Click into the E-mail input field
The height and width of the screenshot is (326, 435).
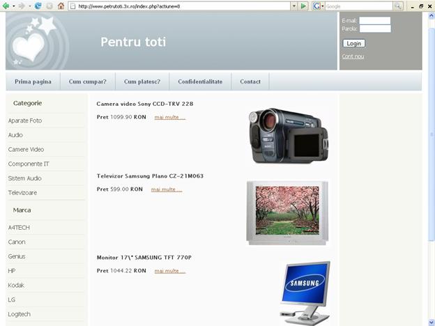[x=374, y=21]
